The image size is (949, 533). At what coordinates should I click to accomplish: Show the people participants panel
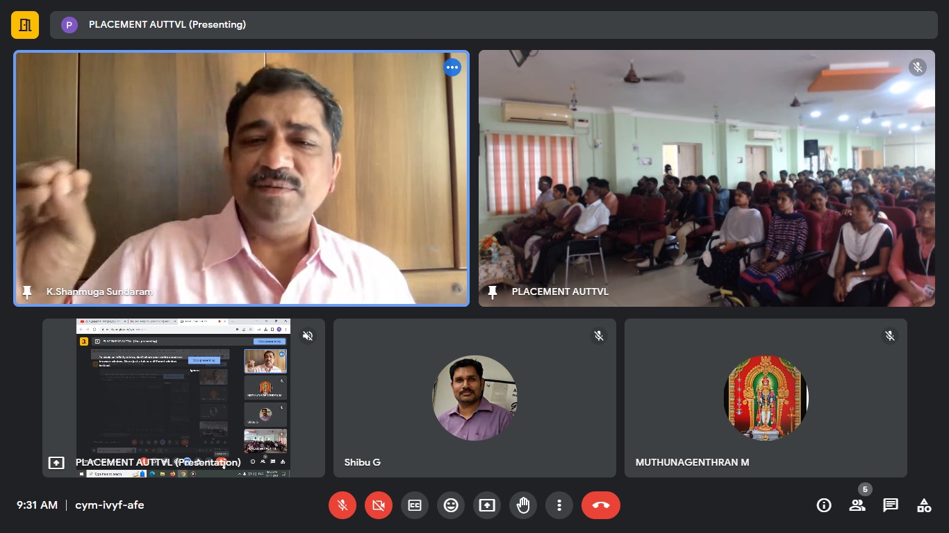[857, 505]
